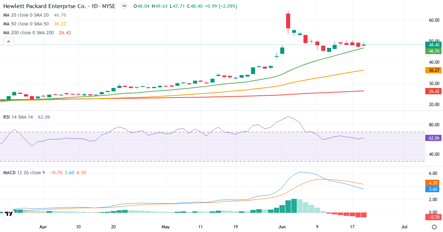Click the tall red candle near 60.00

288,21
